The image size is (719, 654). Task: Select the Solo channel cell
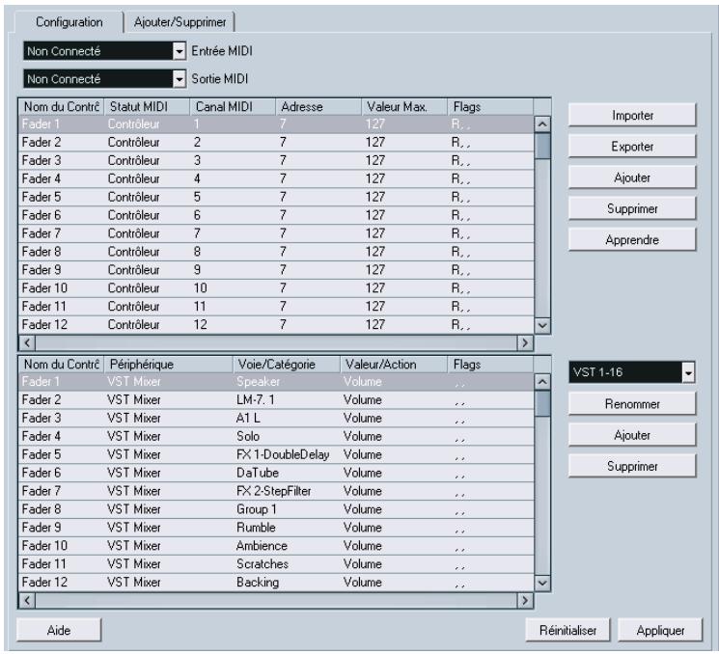pyautogui.click(x=248, y=436)
